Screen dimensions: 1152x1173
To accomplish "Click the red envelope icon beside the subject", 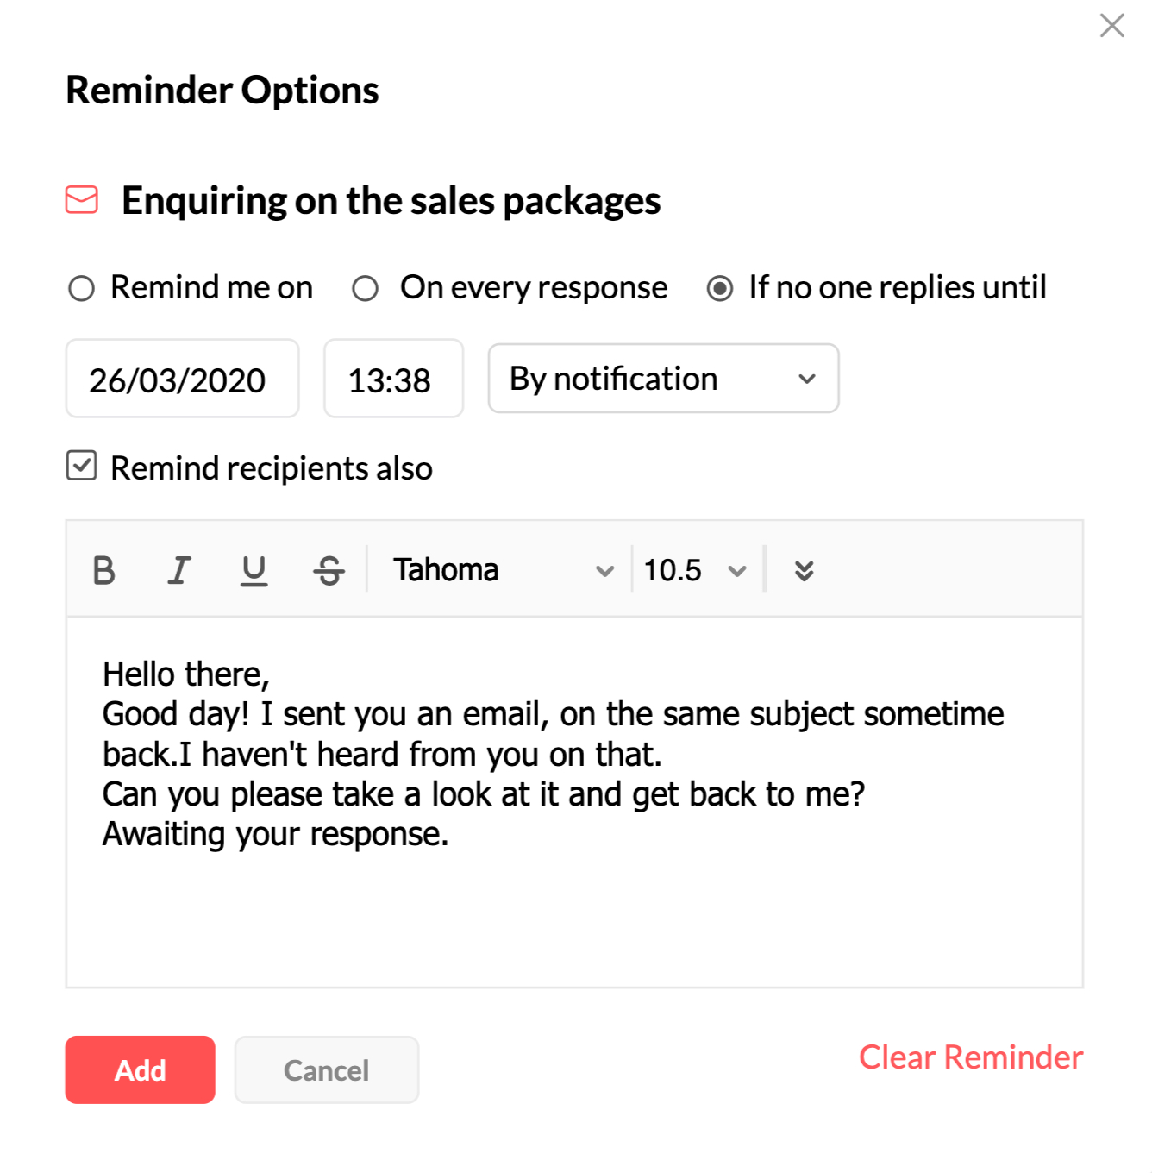I will [x=82, y=200].
